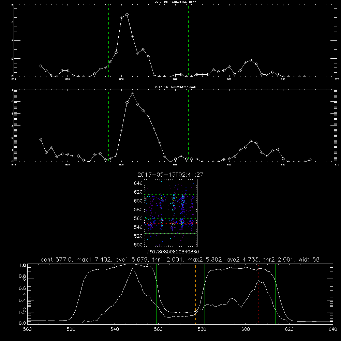
Task: Click the orange dashed center line in bottom plot
Action: 195,294
